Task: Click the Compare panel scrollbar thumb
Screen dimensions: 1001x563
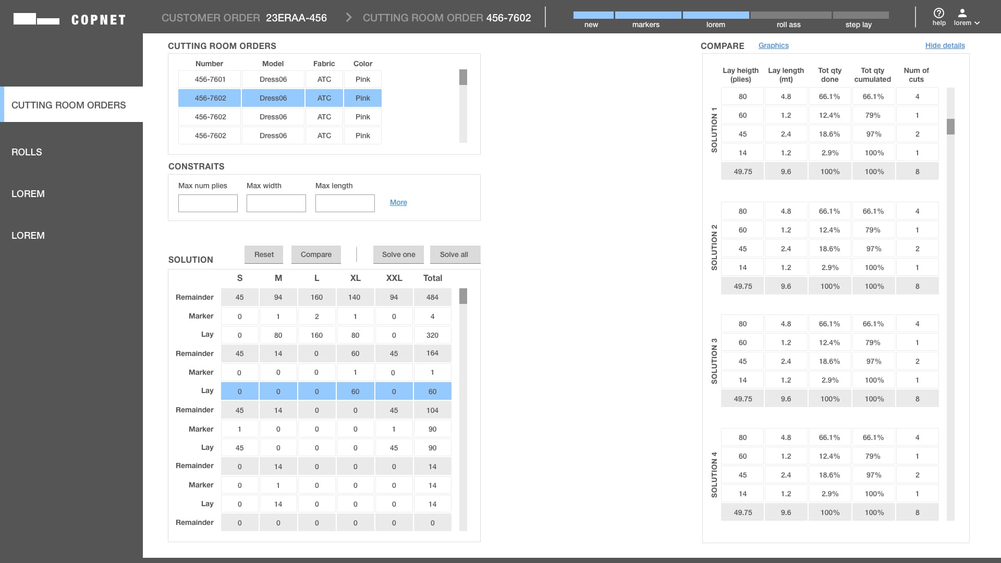Action: [x=950, y=127]
